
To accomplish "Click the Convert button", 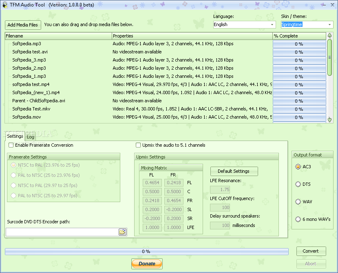I will pyautogui.click(x=311, y=251).
